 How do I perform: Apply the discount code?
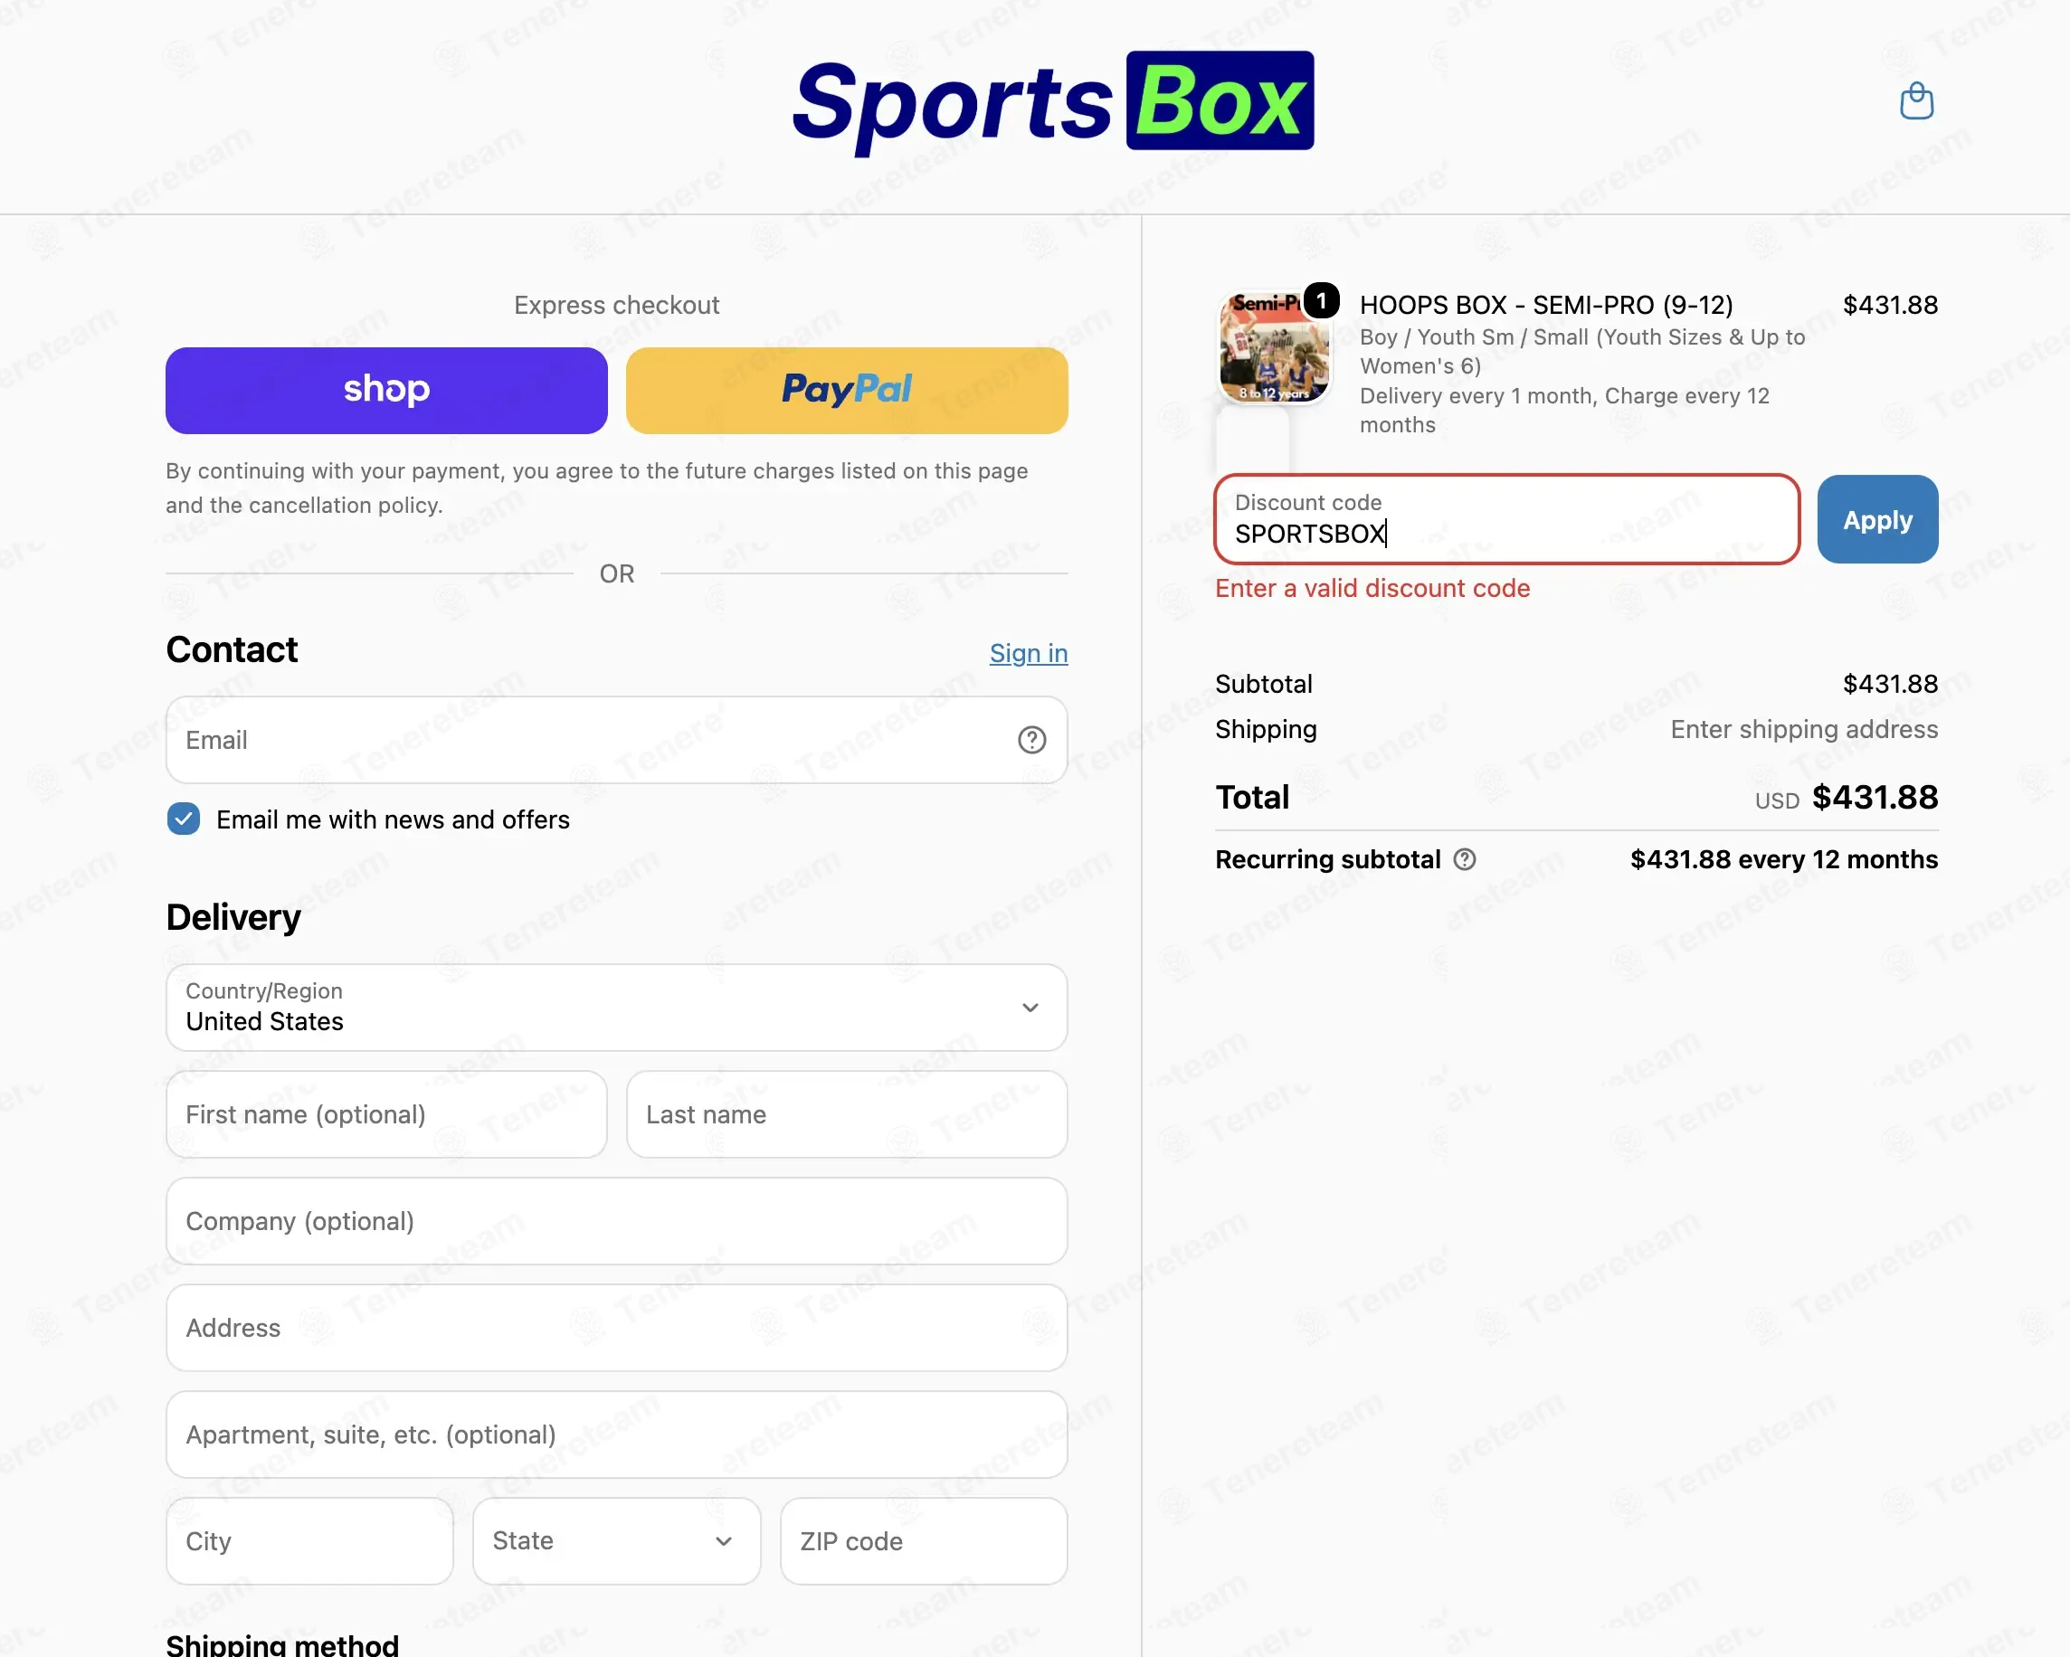[x=1877, y=519]
